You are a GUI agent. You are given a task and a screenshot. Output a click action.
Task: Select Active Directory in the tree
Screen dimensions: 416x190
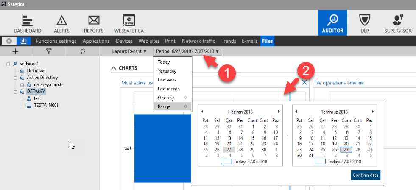pos(42,78)
